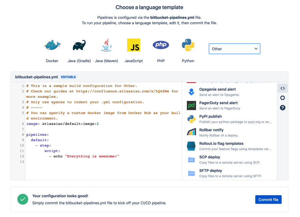Click the Rollbar notify chart icon
Image resolution: width=300 pixels, height=217 pixels.
click(x=191, y=132)
